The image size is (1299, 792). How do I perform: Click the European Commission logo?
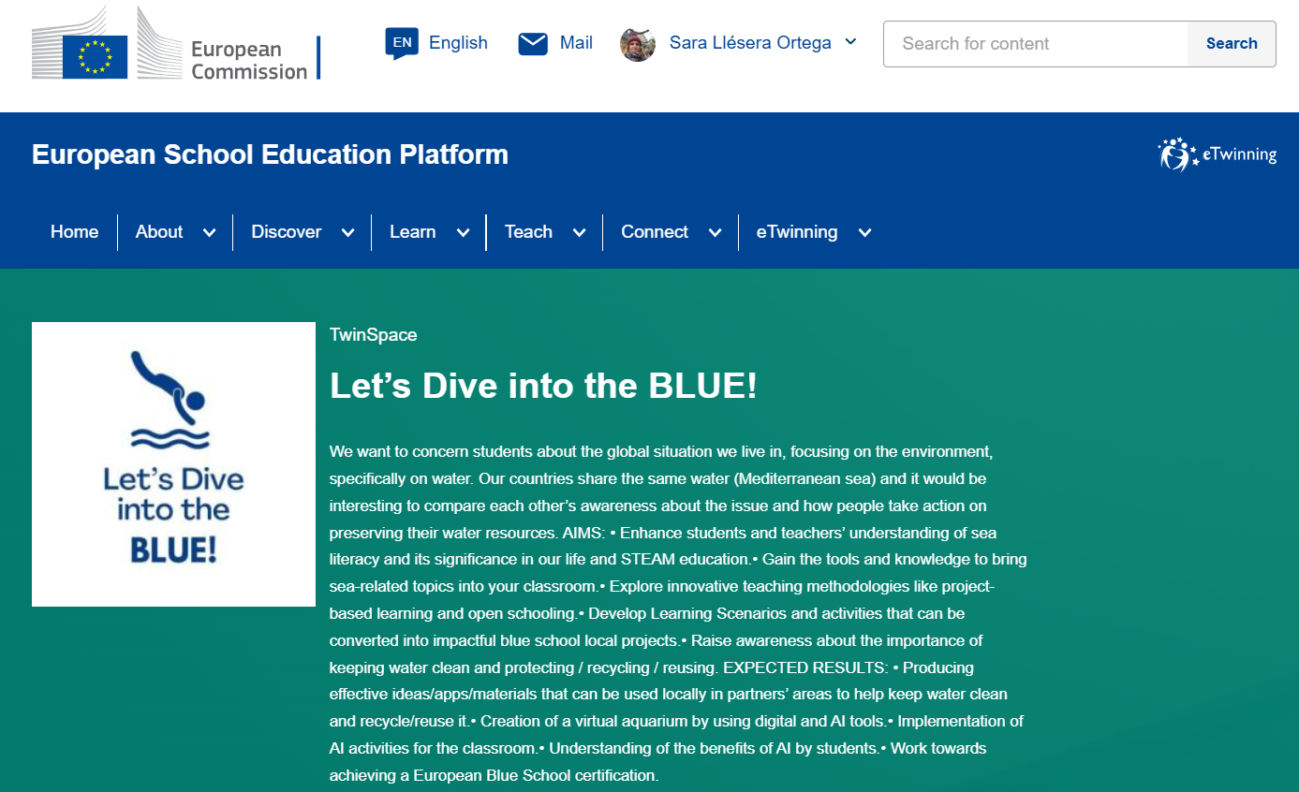click(176, 45)
